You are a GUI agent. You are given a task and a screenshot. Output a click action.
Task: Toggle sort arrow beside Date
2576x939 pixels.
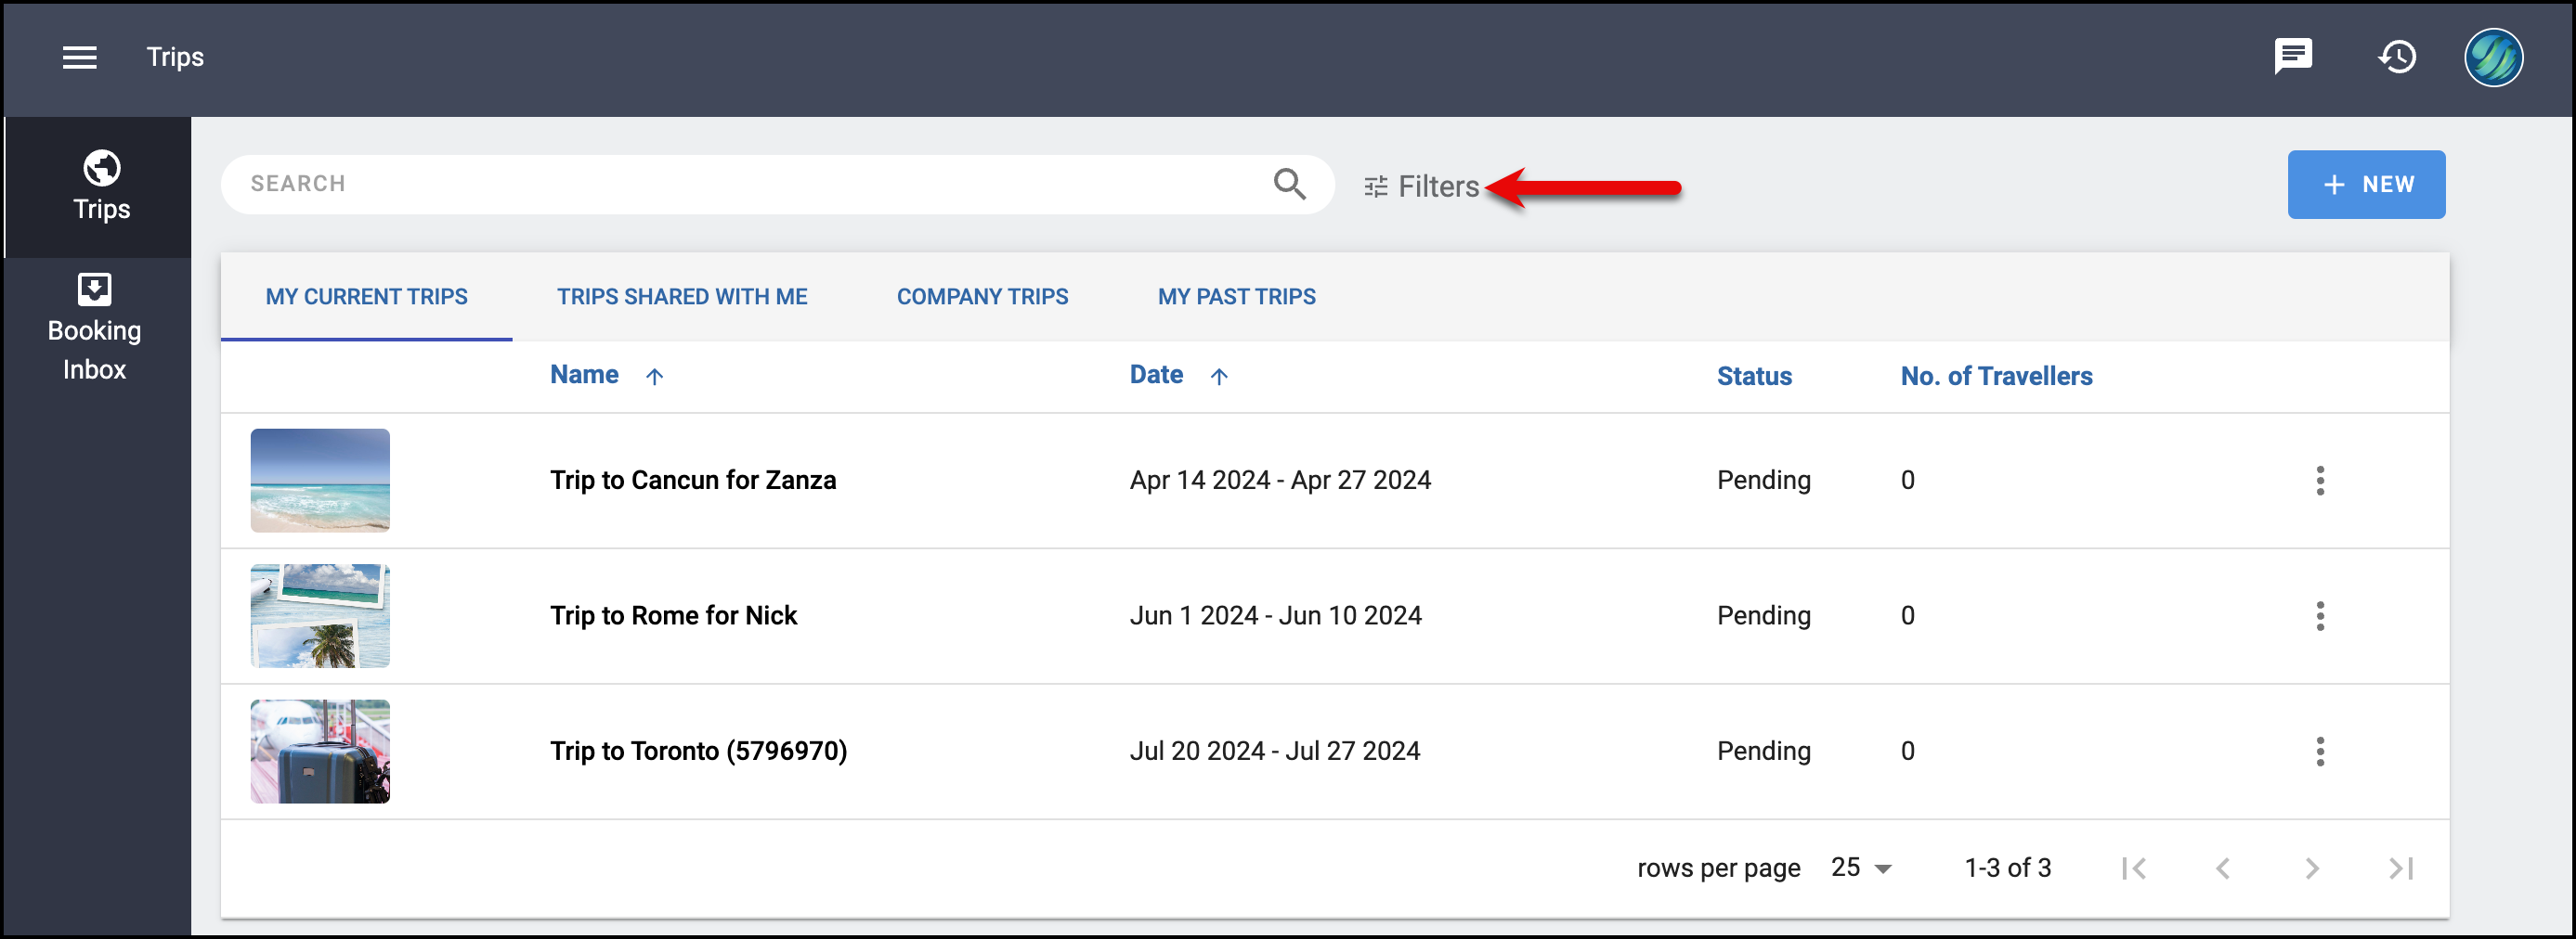(x=1218, y=377)
